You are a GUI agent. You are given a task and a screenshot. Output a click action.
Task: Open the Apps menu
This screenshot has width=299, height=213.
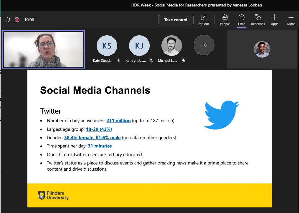tap(274, 20)
